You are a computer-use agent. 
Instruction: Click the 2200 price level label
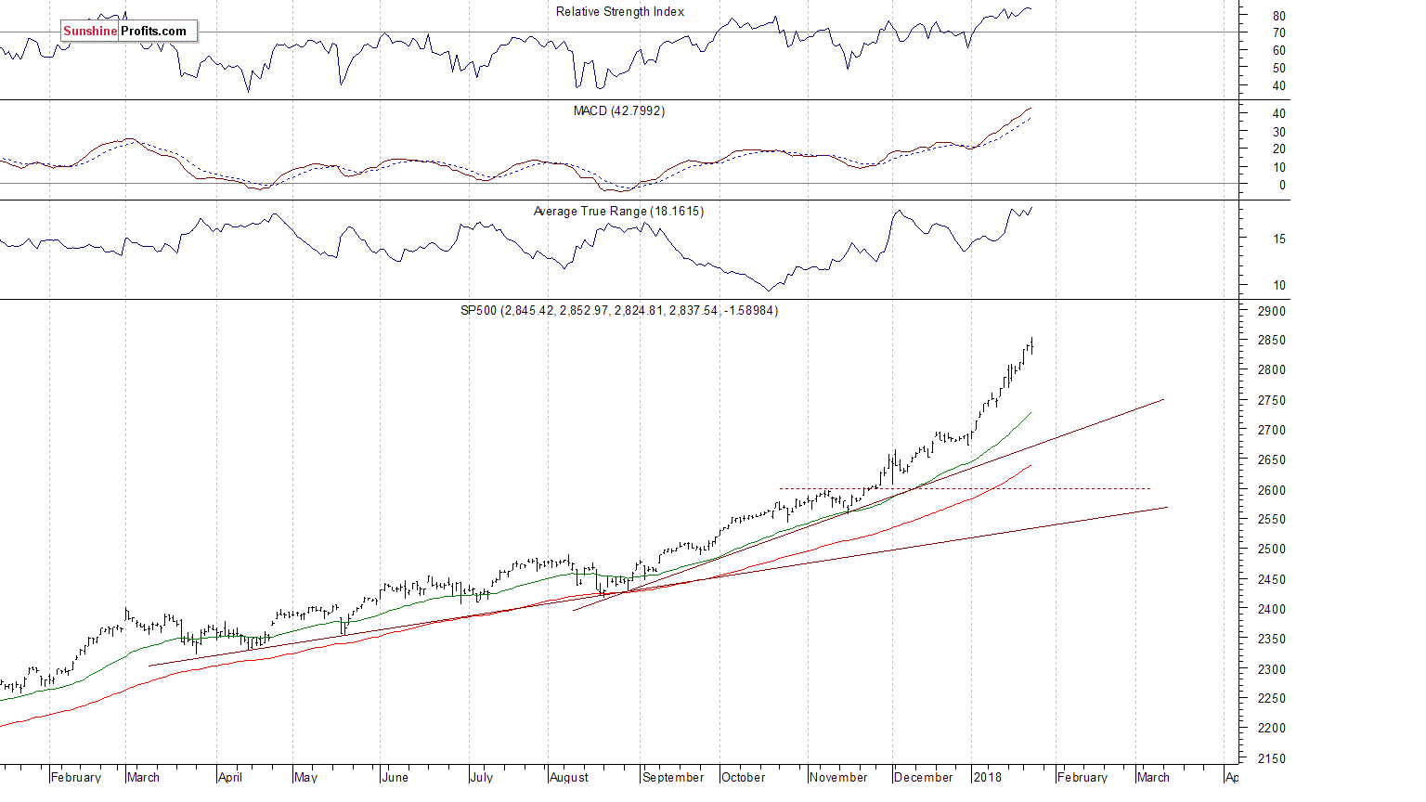coord(1273,729)
